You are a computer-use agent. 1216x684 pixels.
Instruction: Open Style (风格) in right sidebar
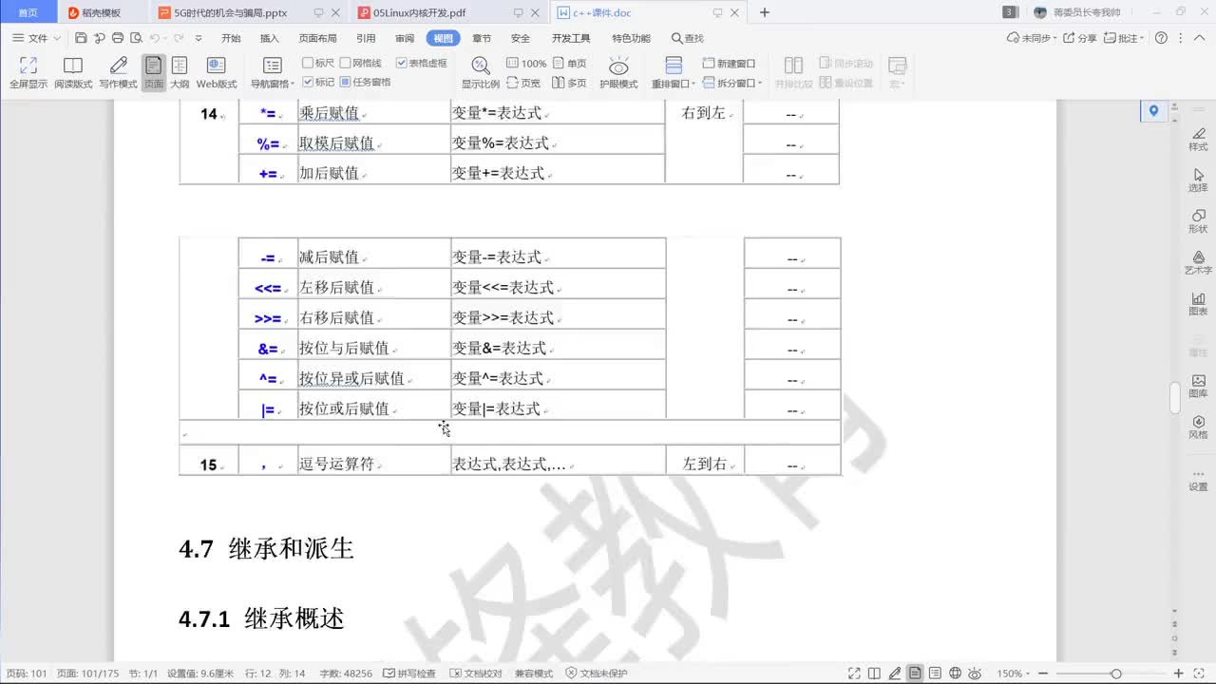[1198, 427]
